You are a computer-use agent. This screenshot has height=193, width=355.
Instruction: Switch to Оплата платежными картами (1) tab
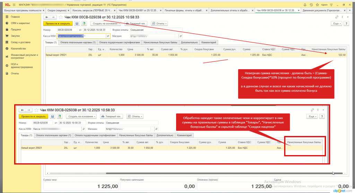coord(78,43)
